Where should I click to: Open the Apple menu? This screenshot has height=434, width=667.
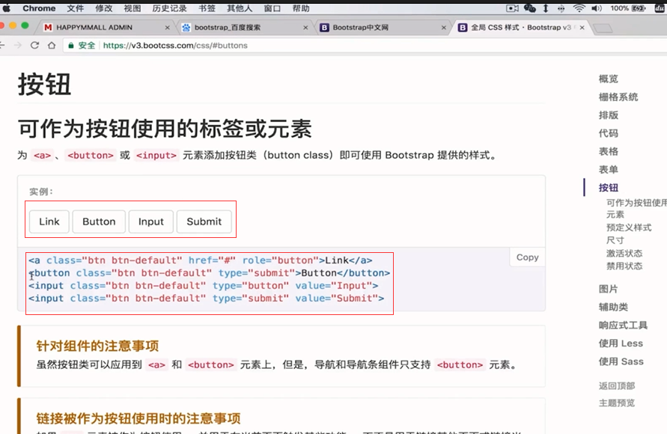point(6,8)
